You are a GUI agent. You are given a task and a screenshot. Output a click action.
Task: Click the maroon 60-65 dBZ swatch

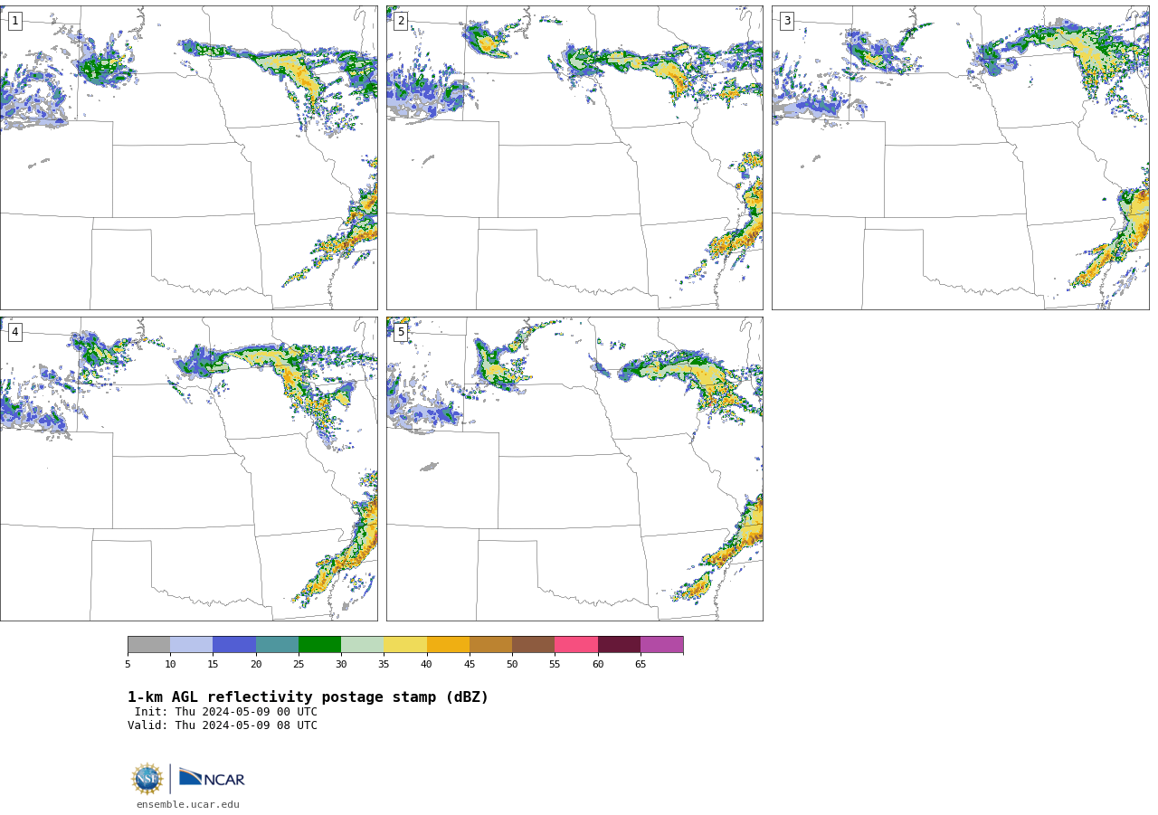coord(619,644)
